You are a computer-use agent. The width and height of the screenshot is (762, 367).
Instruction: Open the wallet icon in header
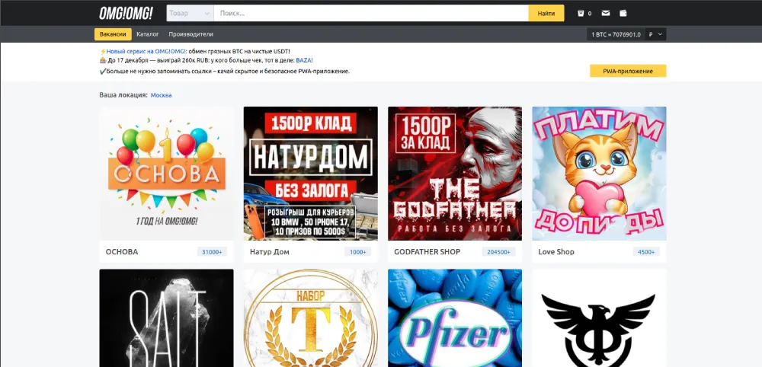[624, 13]
